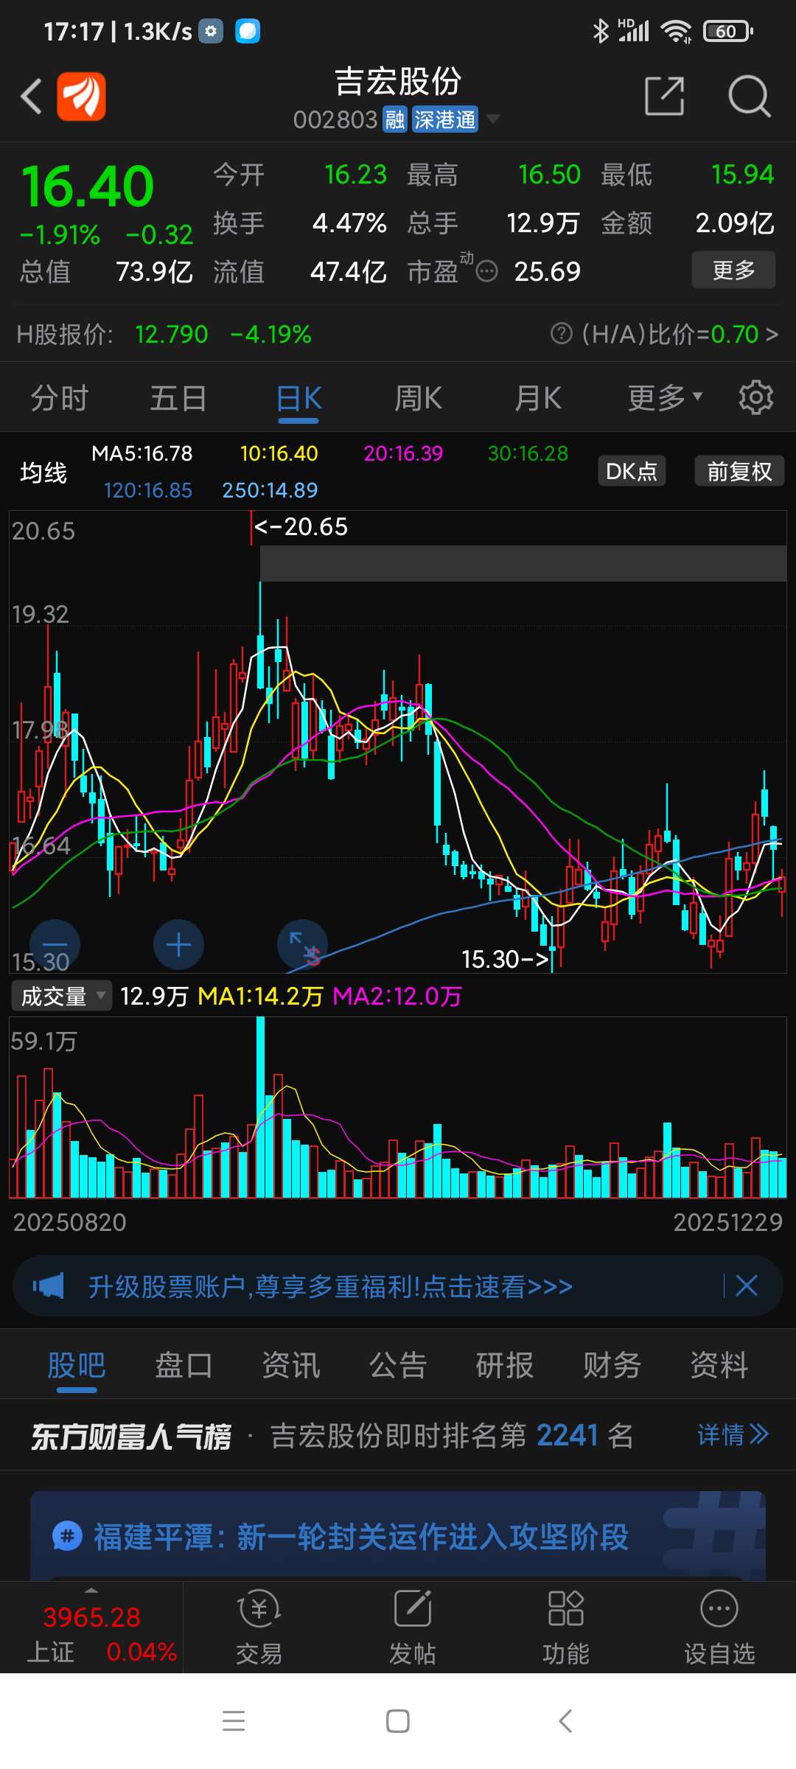This screenshot has width=796, height=1769.
Task: Select the 日K chart tab
Action: click(x=298, y=398)
